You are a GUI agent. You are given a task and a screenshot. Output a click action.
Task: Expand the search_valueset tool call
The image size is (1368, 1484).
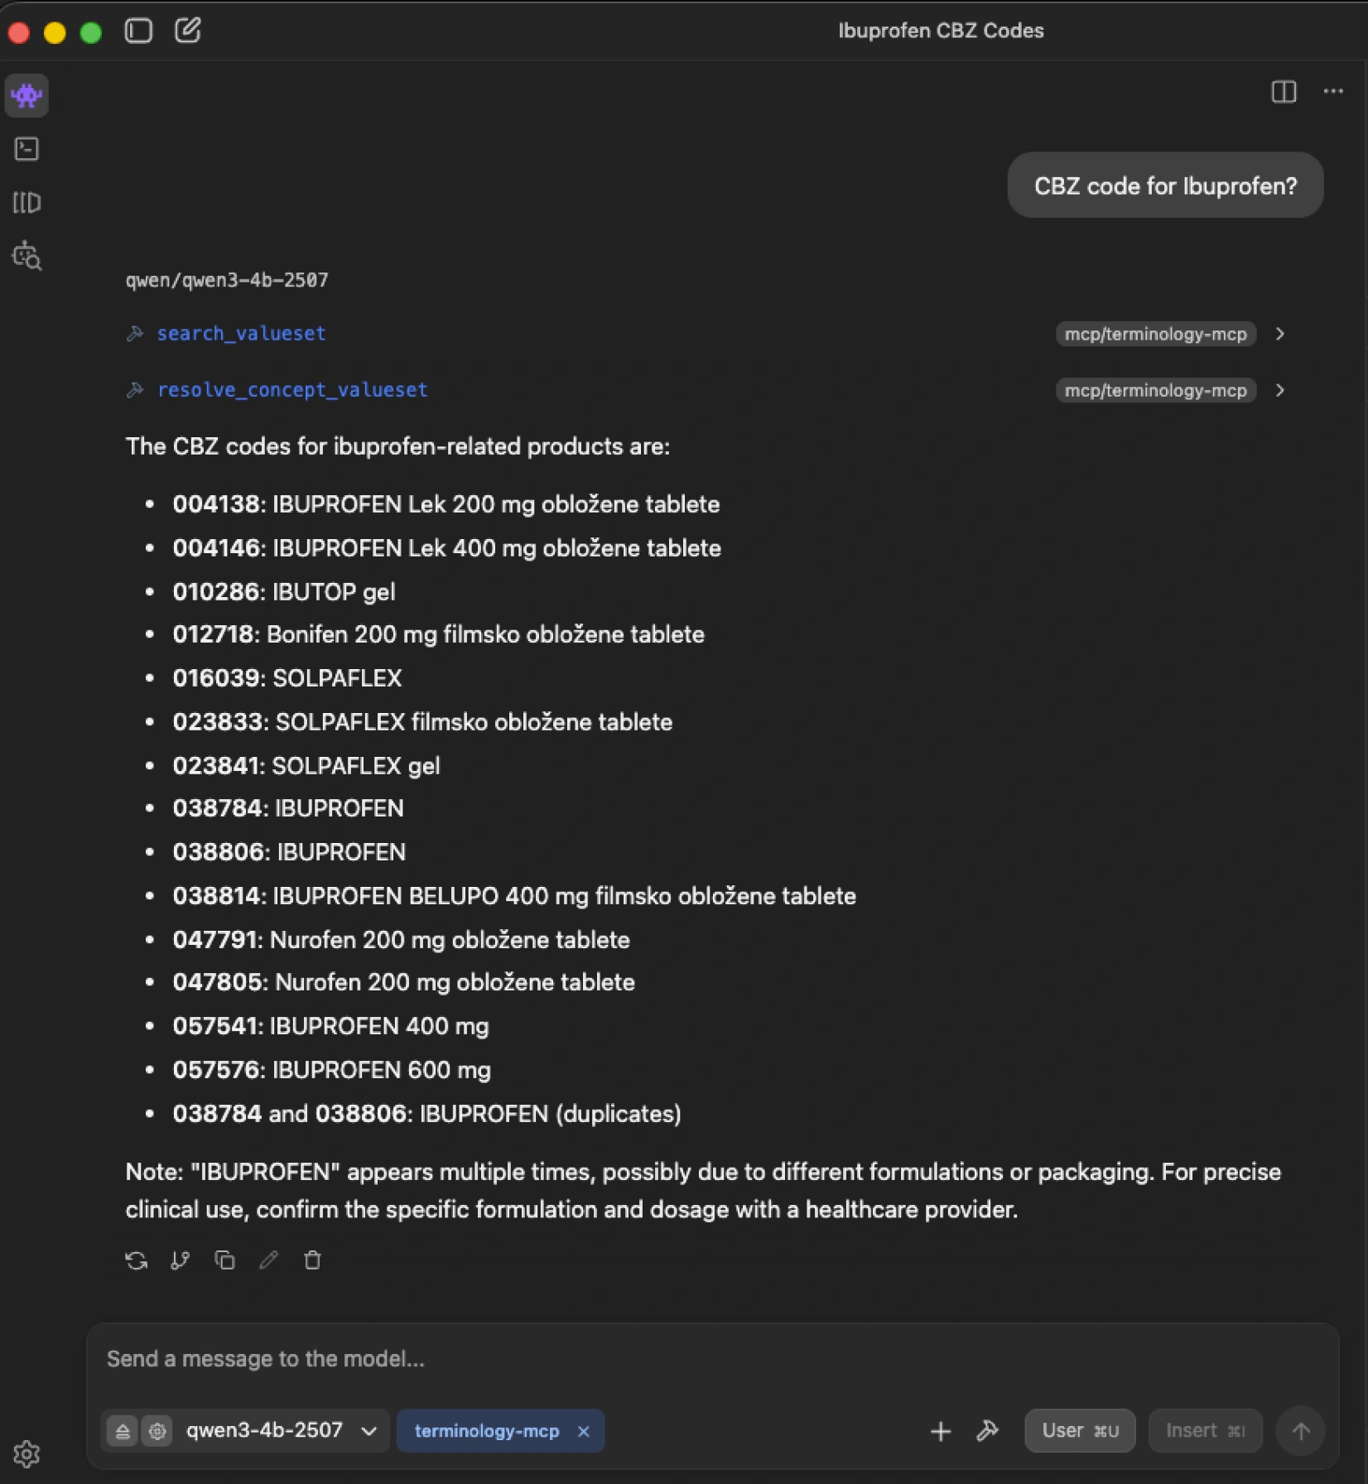click(1279, 334)
